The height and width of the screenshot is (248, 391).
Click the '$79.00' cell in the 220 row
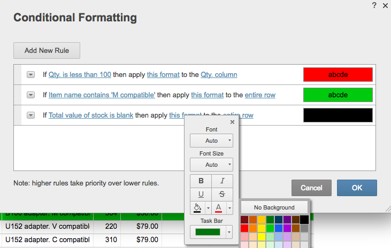click(x=141, y=226)
